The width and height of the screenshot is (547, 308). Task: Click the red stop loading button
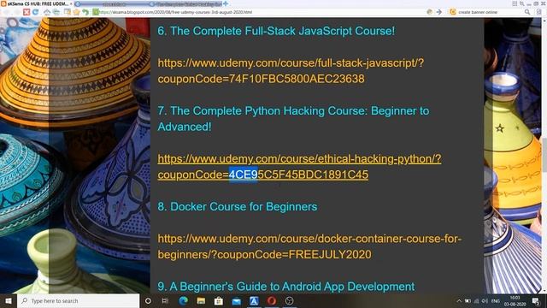(x=26, y=12)
